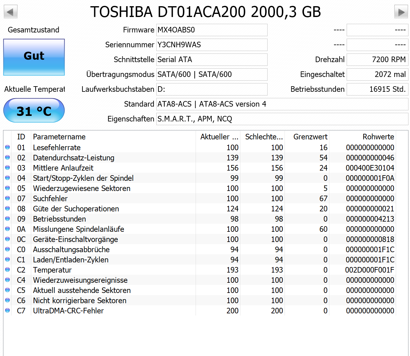This screenshot has width=410, height=356.
Task: Click the Seriennummer field Y3CNH9WAS
Action: (x=212, y=45)
